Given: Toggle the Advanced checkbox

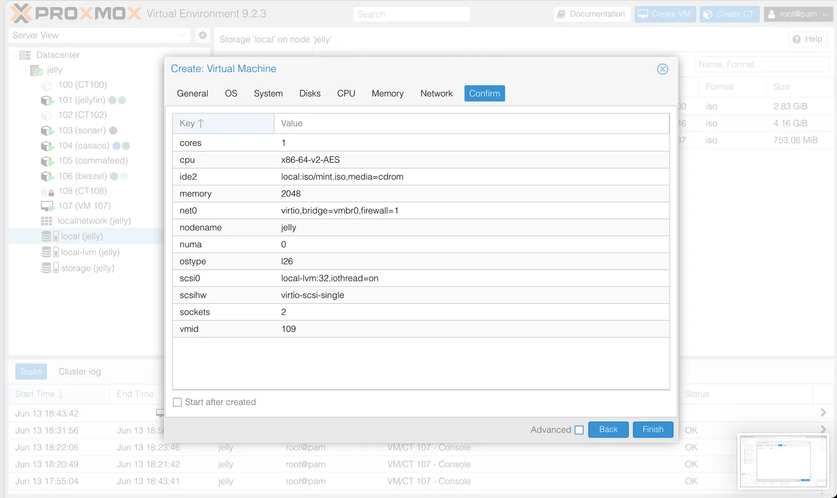Looking at the screenshot, I should click(x=579, y=430).
